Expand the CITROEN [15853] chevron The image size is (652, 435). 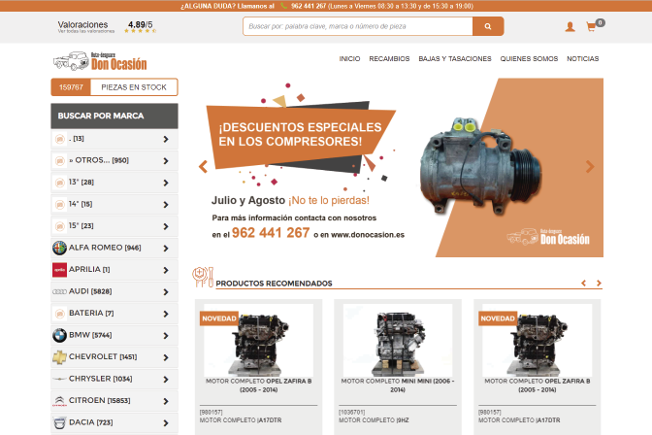[x=166, y=401]
